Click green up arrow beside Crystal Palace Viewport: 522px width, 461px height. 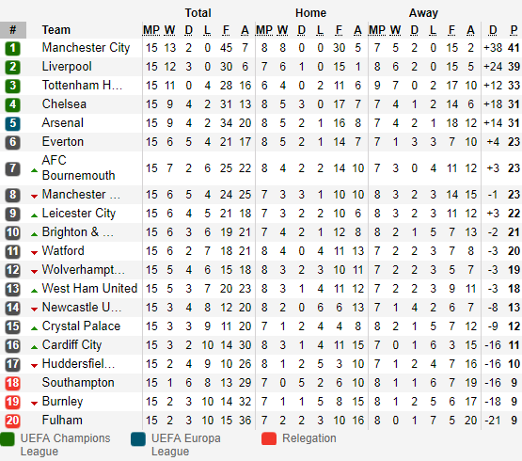pyautogui.click(x=34, y=328)
